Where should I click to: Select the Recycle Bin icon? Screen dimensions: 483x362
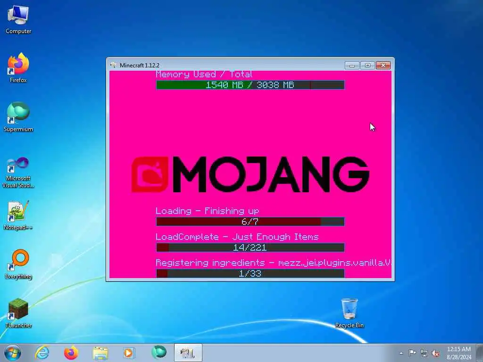[350, 313]
